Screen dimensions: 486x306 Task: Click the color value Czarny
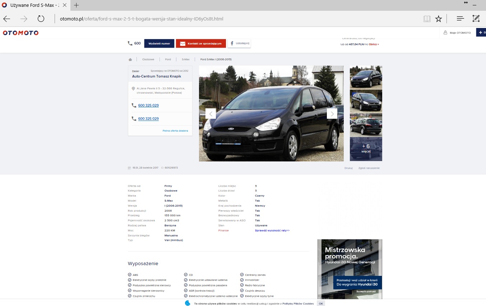coord(260,196)
